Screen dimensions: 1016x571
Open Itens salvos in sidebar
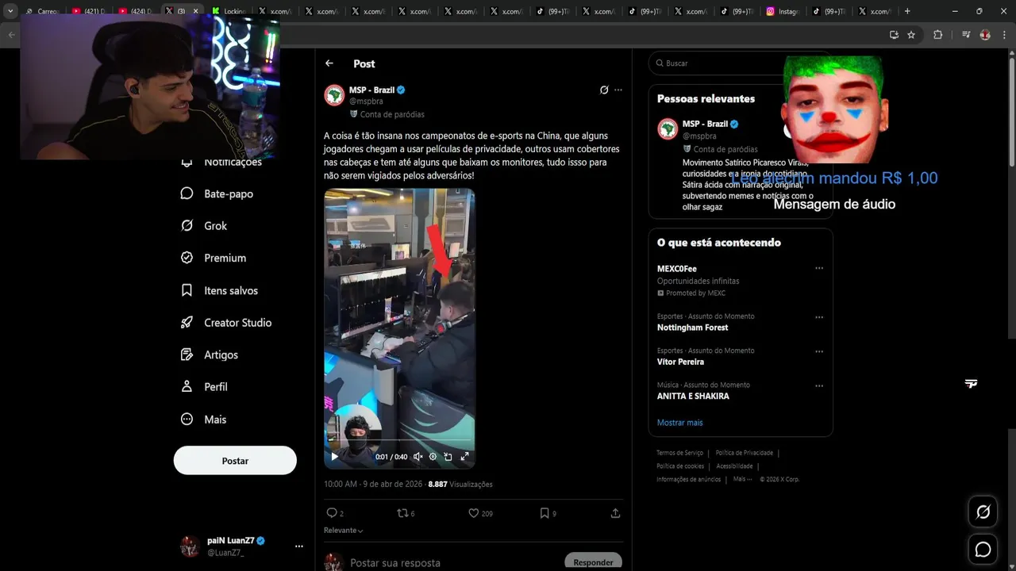pyautogui.click(x=219, y=290)
